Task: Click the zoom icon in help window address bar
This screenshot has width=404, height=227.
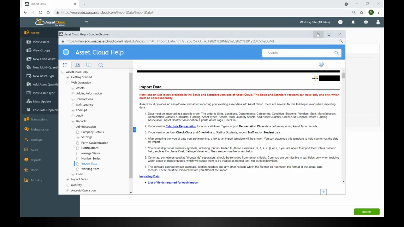Action: 341,41
